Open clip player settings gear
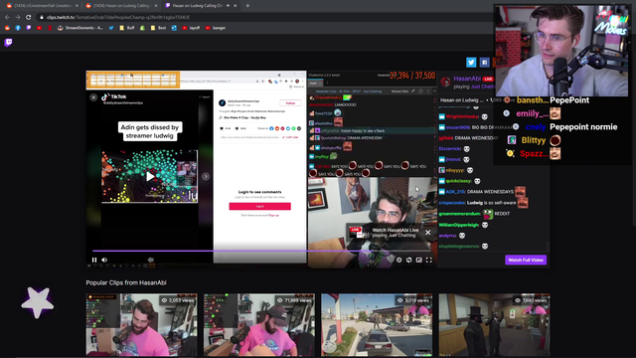The image size is (636, 358). (398, 260)
